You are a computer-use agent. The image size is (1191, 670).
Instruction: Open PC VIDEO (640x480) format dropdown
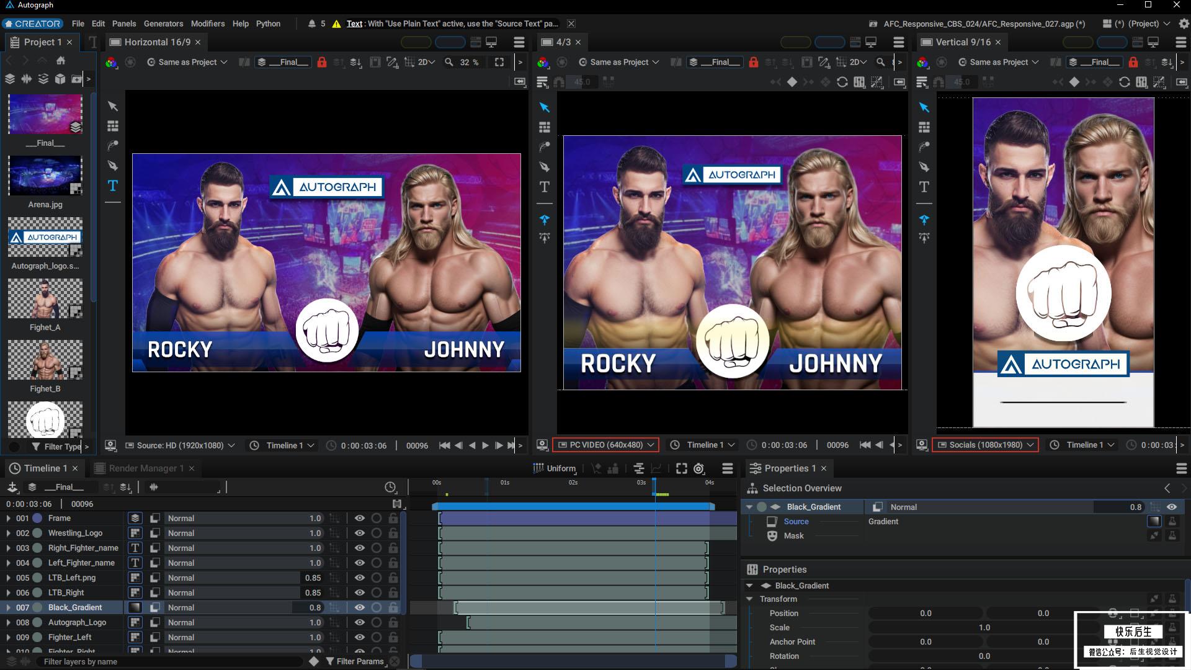pyautogui.click(x=605, y=445)
